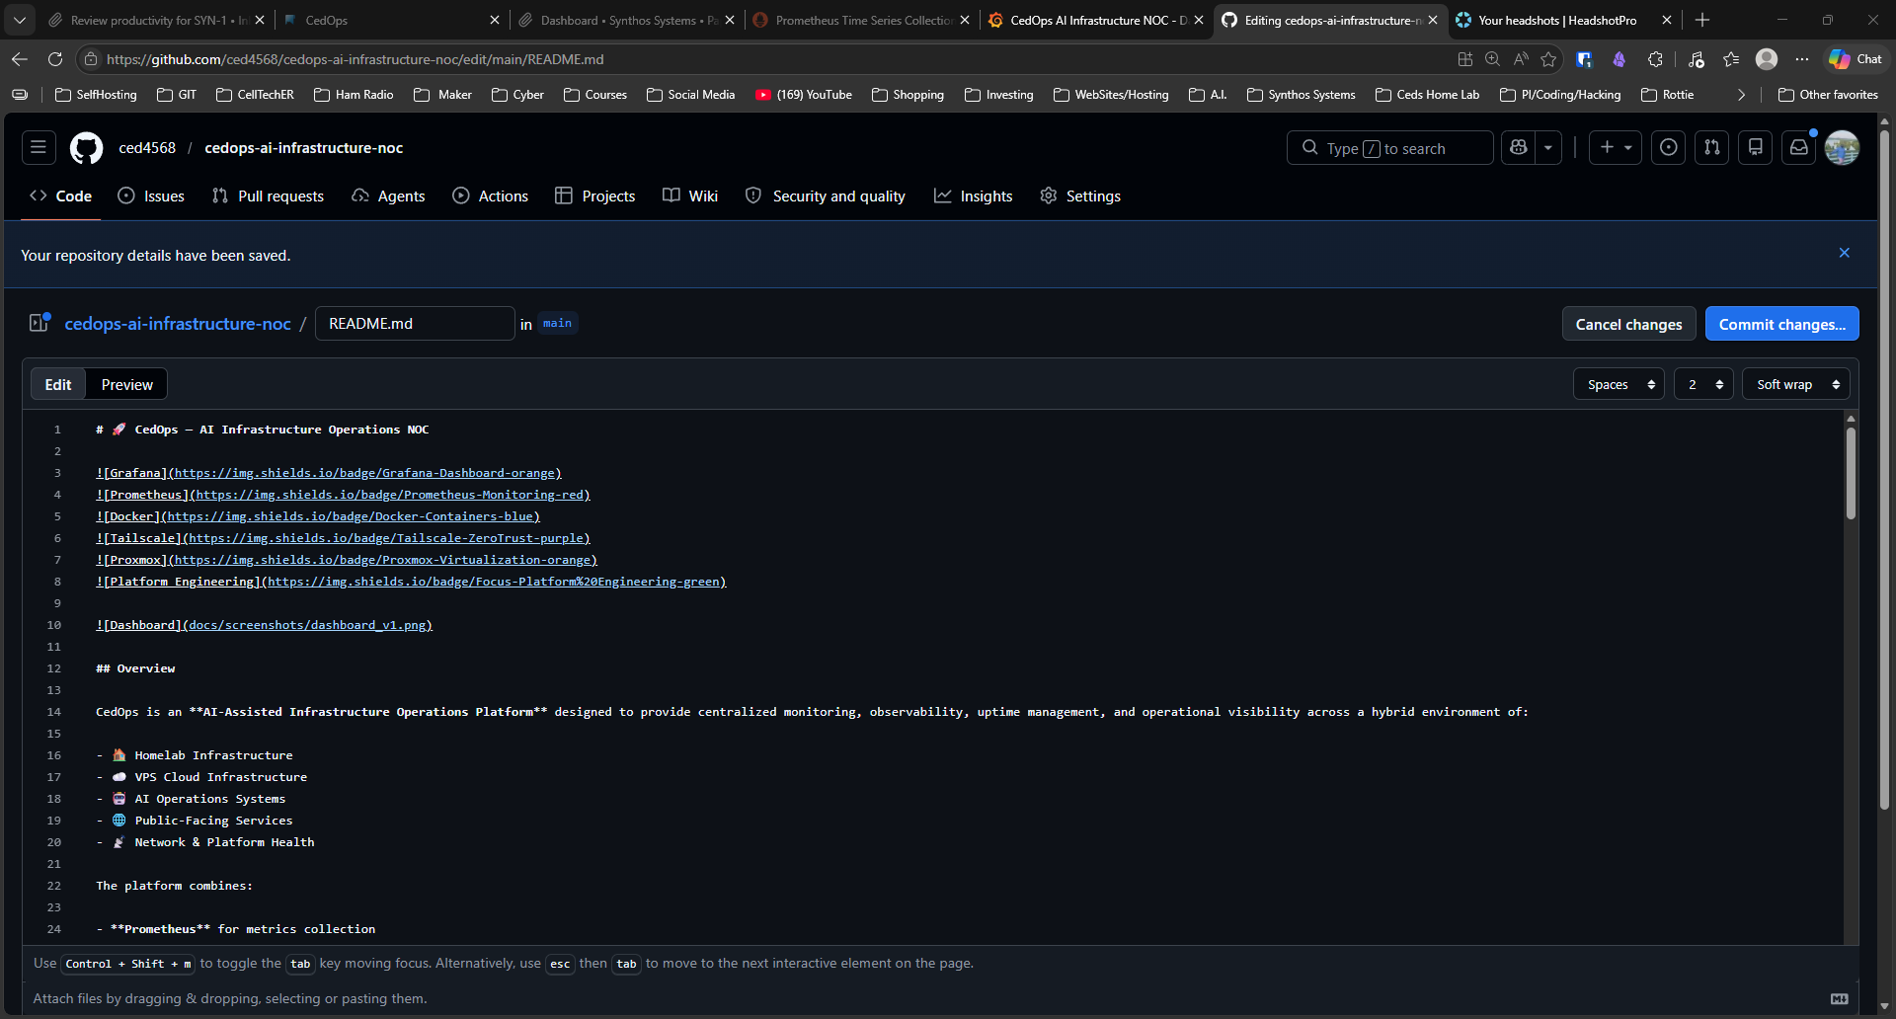Open browser extensions puzzle icon

pyautogui.click(x=1655, y=59)
